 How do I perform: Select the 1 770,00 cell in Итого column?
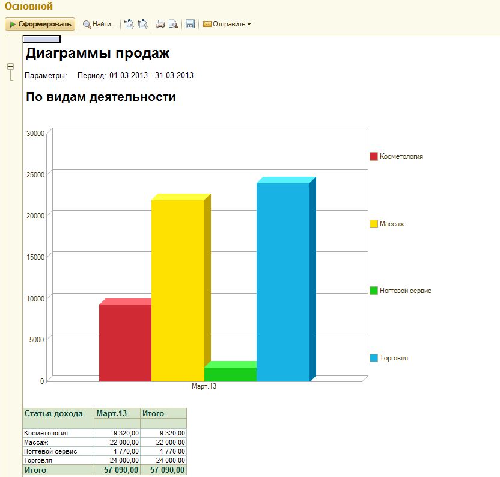coord(163,451)
